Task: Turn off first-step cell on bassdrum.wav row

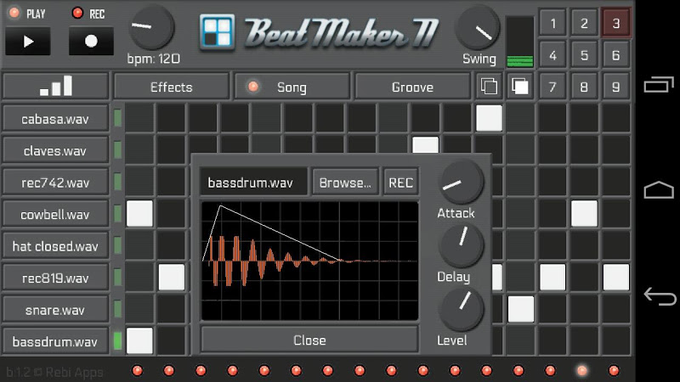Action: 139,341
